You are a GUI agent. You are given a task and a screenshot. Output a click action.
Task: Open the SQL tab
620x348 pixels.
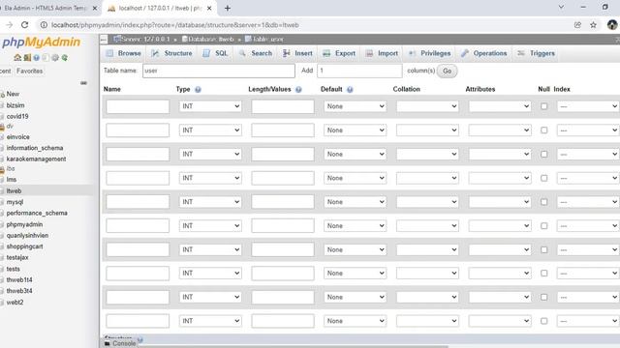click(215, 53)
